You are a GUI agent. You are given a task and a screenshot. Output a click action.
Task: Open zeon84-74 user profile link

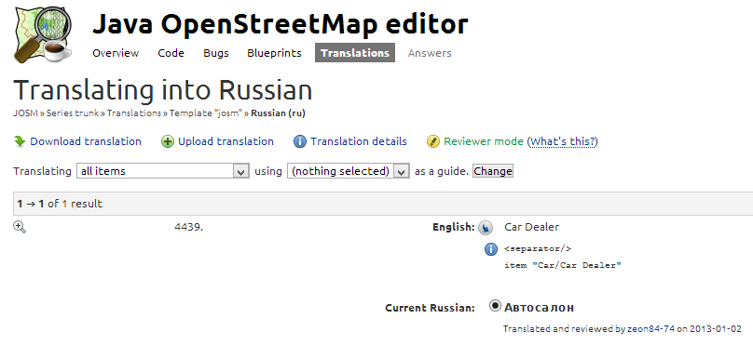tap(650, 328)
